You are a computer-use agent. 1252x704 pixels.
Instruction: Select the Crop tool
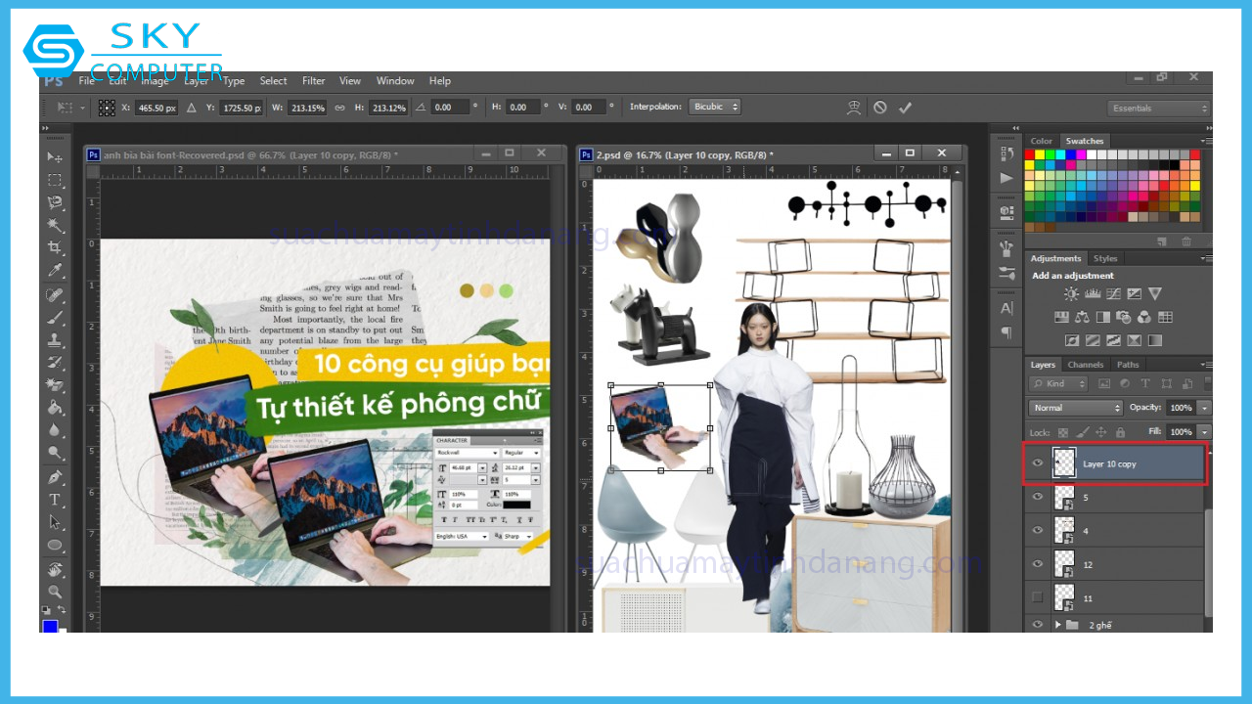[x=55, y=248]
